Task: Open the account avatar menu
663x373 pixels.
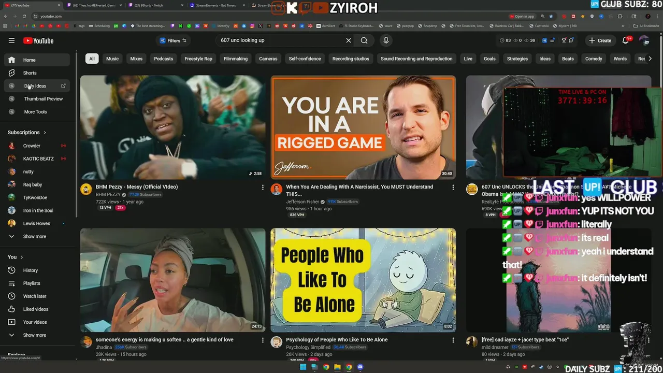Action: pos(644,40)
